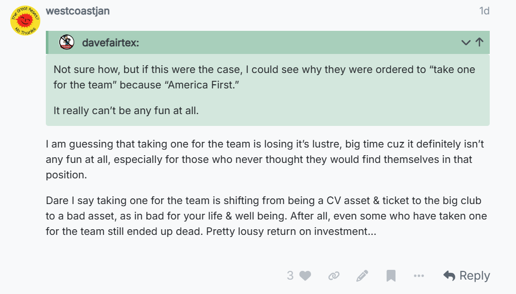This screenshot has width=516, height=294.
Task: Jump to quoted post using up arrow
Action: click(x=479, y=43)
